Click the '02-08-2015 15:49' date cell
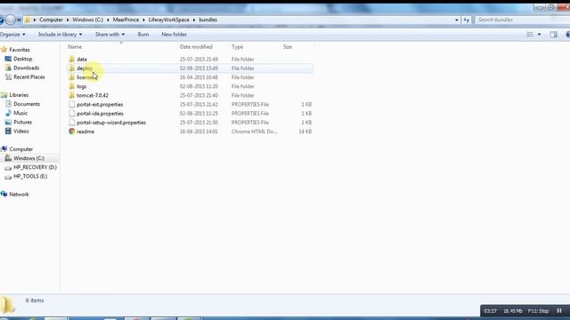570x320 pixels. [199, 68]
